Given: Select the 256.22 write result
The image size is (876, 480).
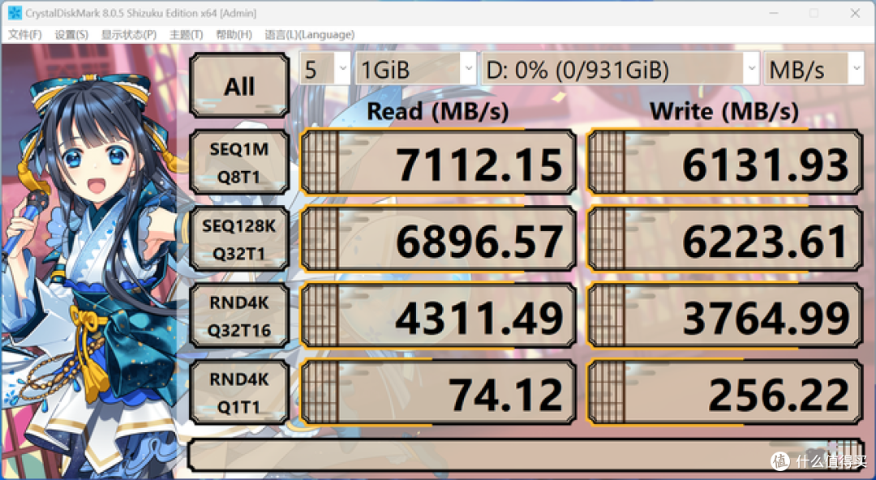Looking at the screenshot, I should pyautogui.click(x=724, y=392).
